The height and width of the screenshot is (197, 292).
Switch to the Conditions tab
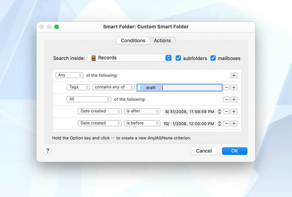[x=133, y=41]
